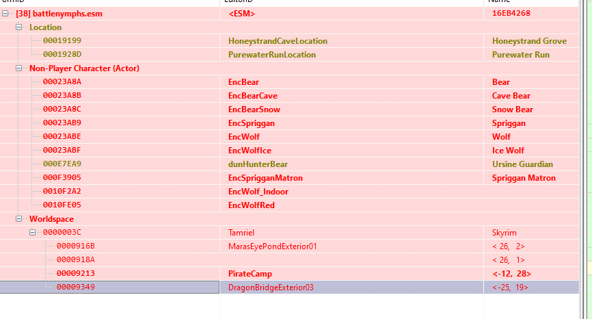Select FormID 00009349
Screen dimensions: 592x319
pyautogui.click(x=75, y=287)
